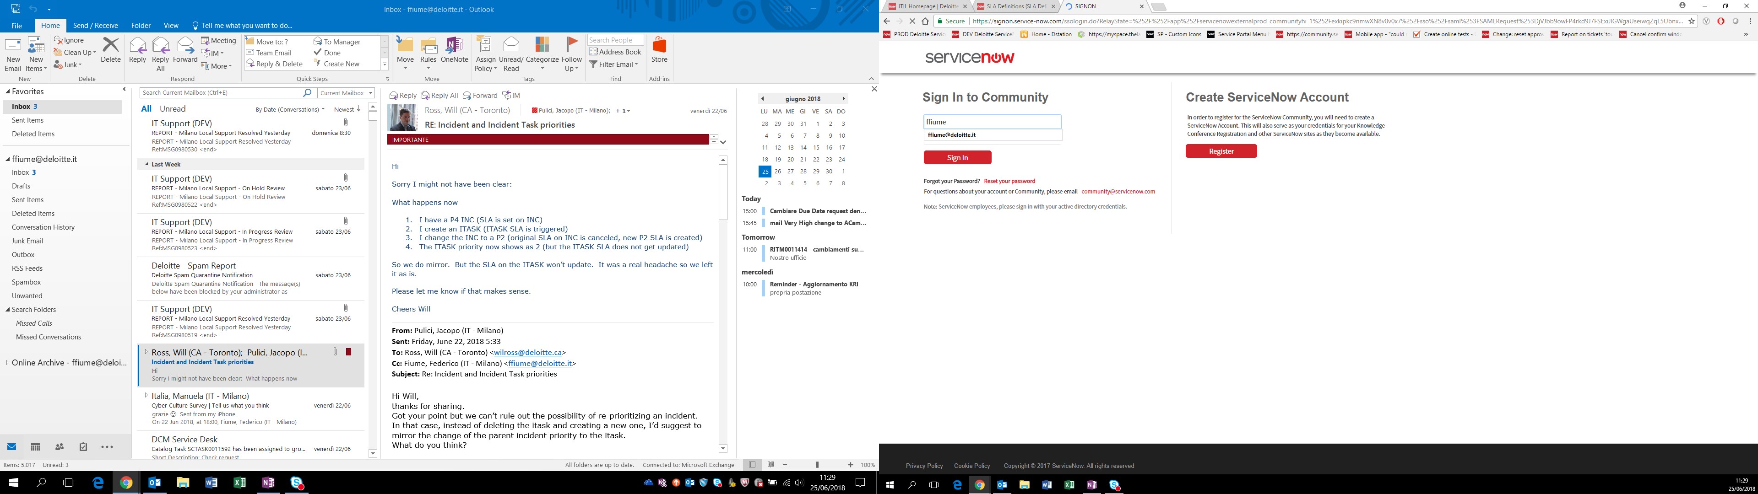Open Privacy Policy footer link
Image resolution: width=1758 pixels, height=494 pixels.
pyautogui.click(x=924, y=466)
